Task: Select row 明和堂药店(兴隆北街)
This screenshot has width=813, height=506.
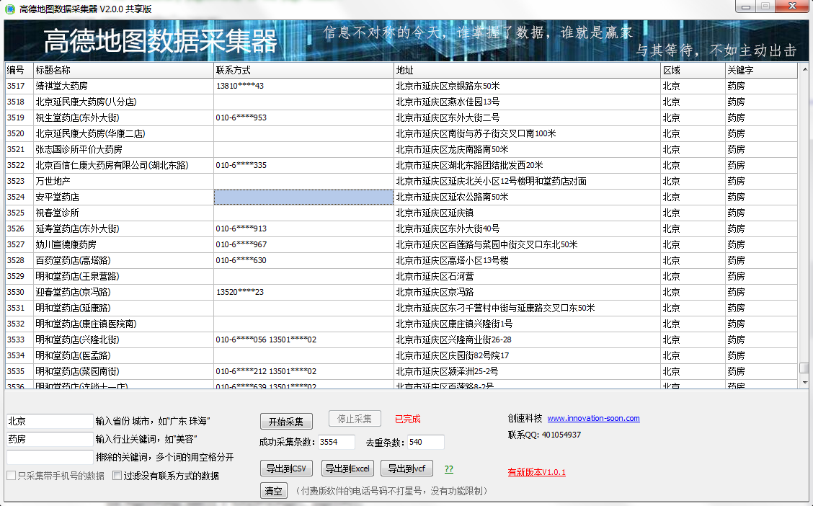Action: (x=401, y=339)
